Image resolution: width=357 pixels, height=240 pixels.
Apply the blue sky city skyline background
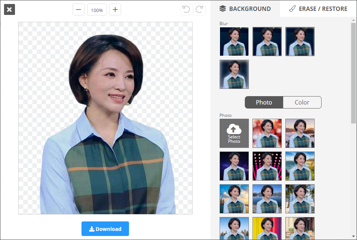[234, 228]
